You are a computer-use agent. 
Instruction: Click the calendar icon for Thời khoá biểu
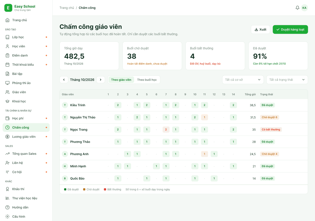point(7,64)
